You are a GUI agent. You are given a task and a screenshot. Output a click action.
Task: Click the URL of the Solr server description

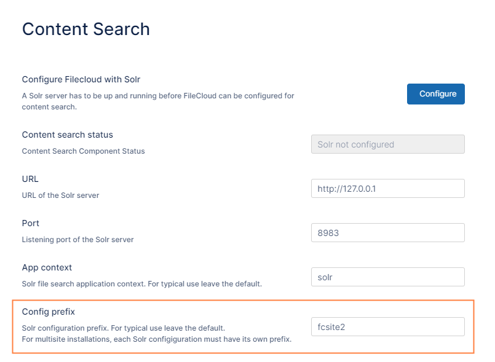click(x=60, y=195)
